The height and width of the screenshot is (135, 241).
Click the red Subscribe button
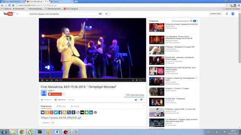pyautogui.click(x=55, y=94)
